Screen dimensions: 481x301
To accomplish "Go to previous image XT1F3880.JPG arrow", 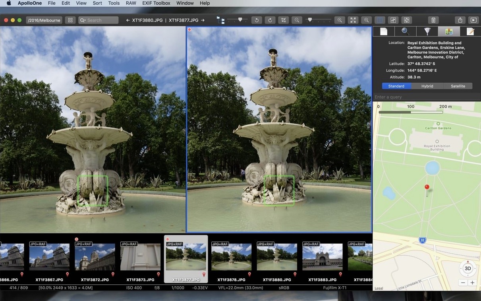I will point(128,20).
